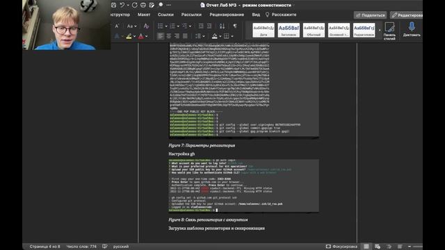Click the text highlight color marker
Viewport: 445px width, 250px height.
[129, 36]
